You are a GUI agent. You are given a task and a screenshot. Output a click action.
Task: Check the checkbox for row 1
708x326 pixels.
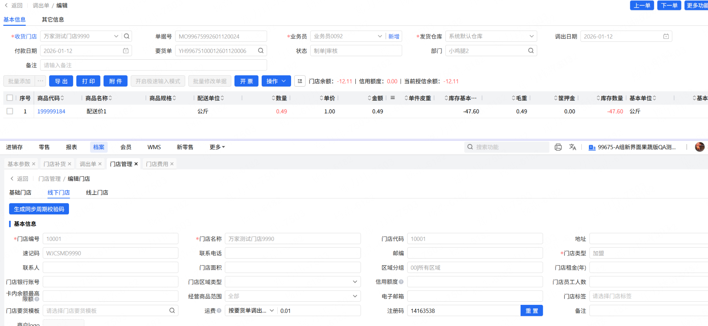10,111
